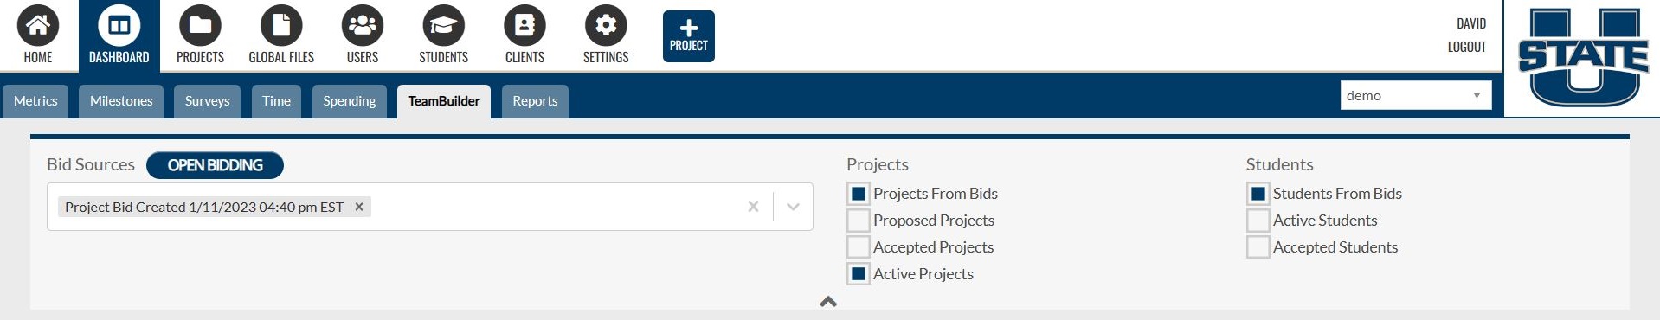This screenshot has width=1660, height=320.
Task: Collapse the filter panel with up chevron
Action: [828, 301]
